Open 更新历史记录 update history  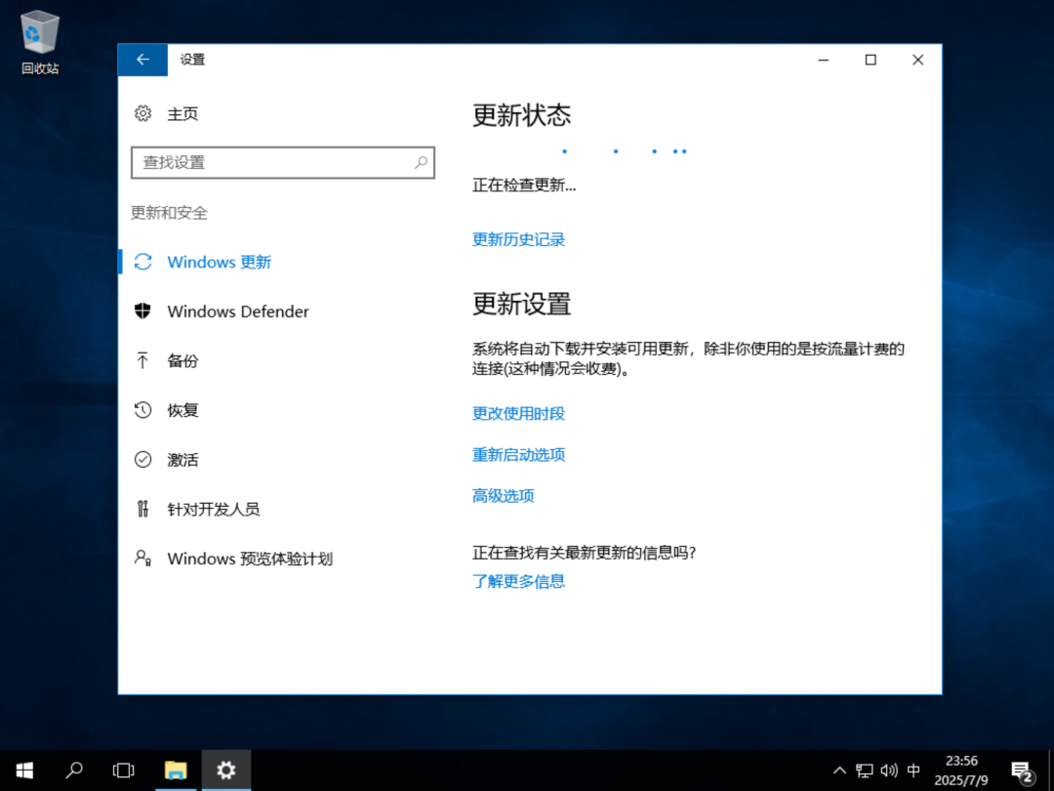518,239
